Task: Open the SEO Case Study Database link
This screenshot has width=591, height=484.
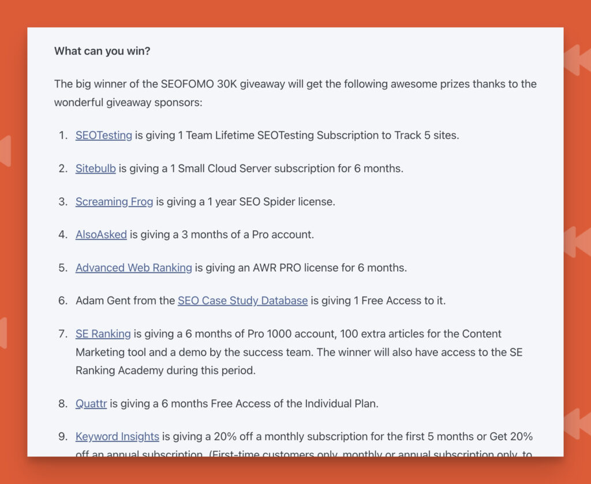Action: pyautogui.click(x=242, y=301)
